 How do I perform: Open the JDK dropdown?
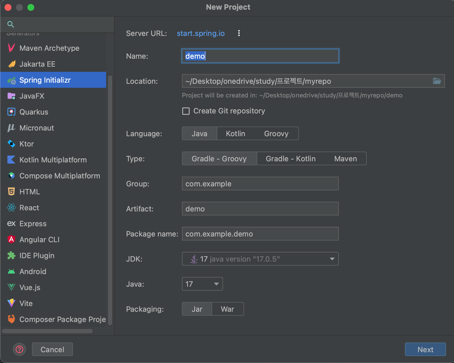[x=260, y=259]
